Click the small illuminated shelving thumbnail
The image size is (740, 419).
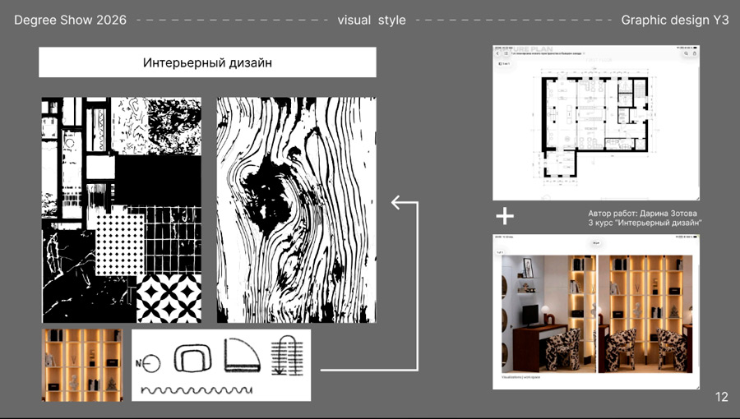[82, 366]
